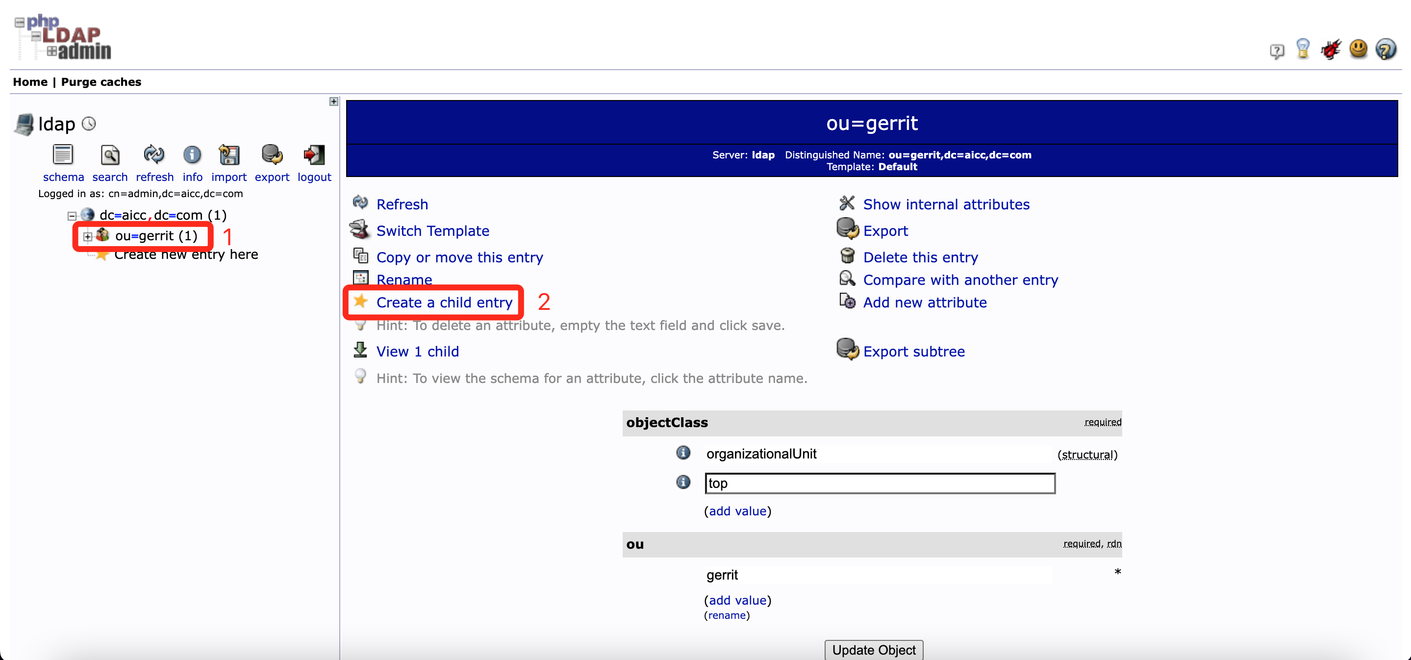Screen dimensions: 1411x660
Task: Open the help question mark icon
Action: (1386, 50)
